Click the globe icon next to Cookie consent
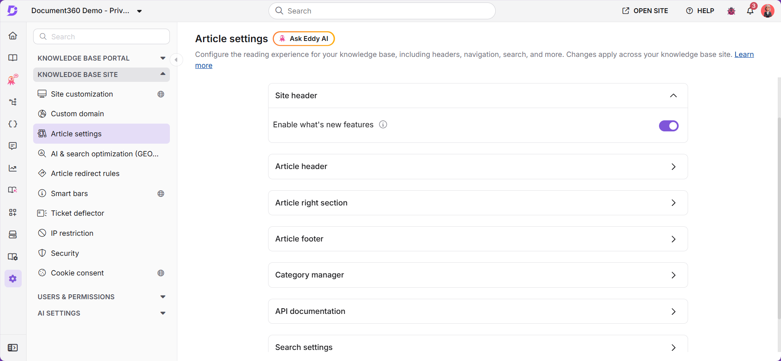 (161, 273)
